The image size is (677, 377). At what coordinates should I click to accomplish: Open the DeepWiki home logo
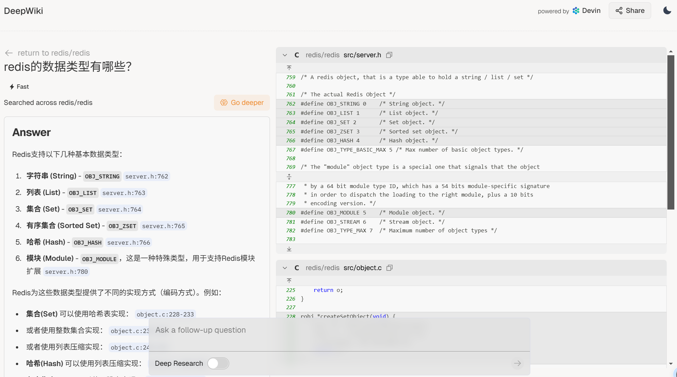tap(24, 11)
